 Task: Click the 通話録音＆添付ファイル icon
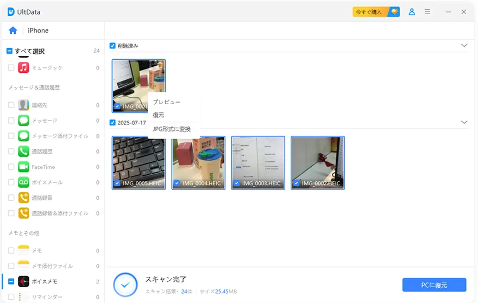point(23,213)
